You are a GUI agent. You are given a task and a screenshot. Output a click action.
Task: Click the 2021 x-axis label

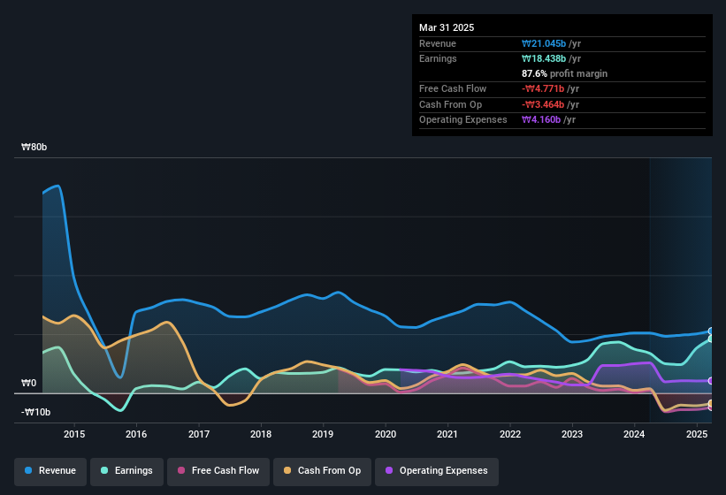coord(447,434)
